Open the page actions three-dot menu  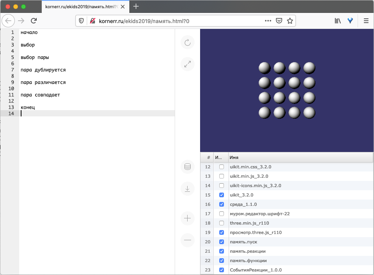pyautogui.click(x=268, y=21)
